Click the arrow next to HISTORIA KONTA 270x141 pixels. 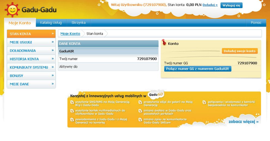tap(53, 59)
